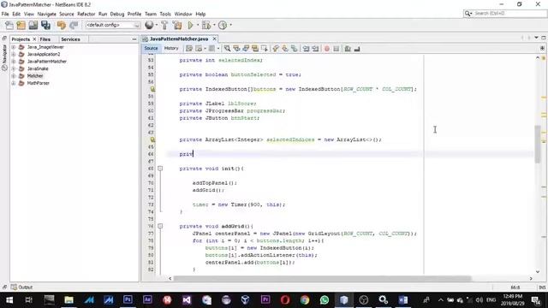Open Google Chrome from the taskbar
Screen dimensions: 548x308
305,300
